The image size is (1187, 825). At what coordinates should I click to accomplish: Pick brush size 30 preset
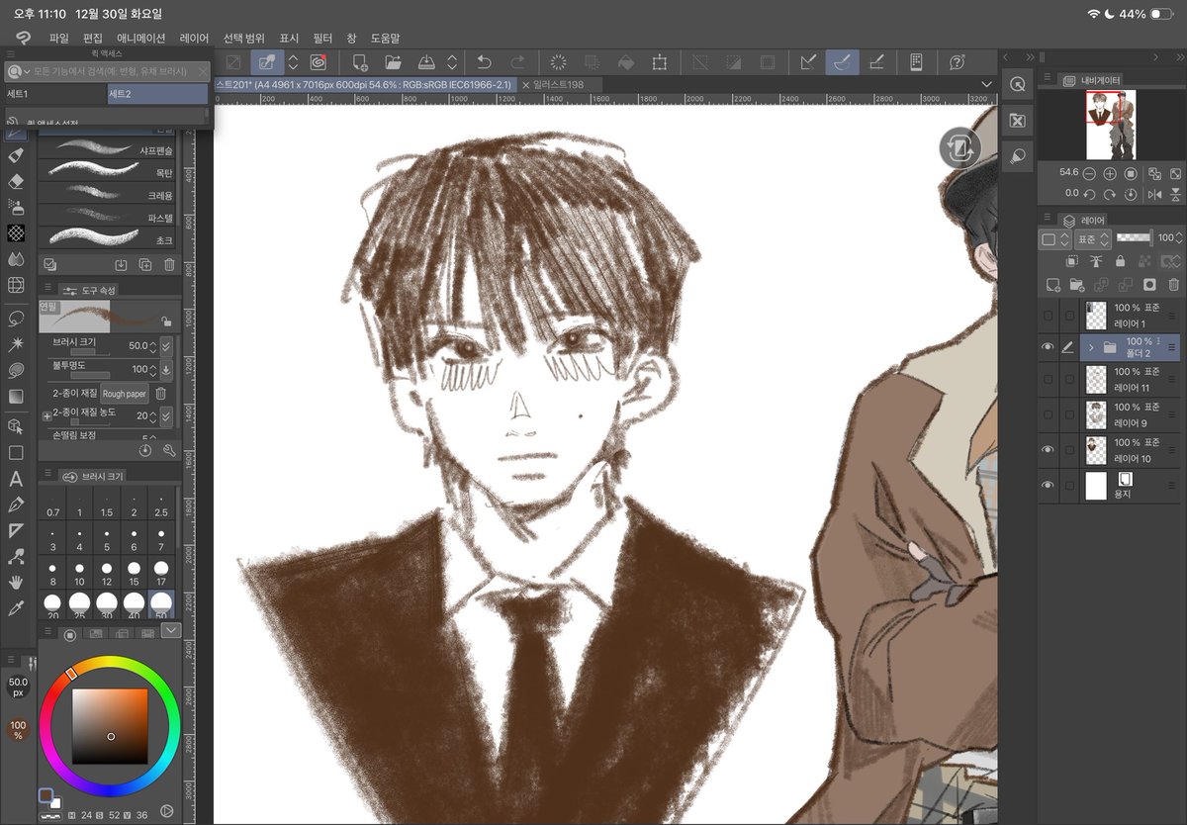click(107, 606)
